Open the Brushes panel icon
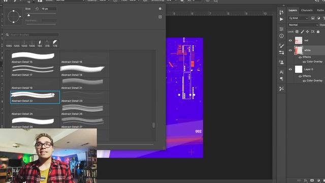Screen dimensions: 325x183 (x=281, y=46)
